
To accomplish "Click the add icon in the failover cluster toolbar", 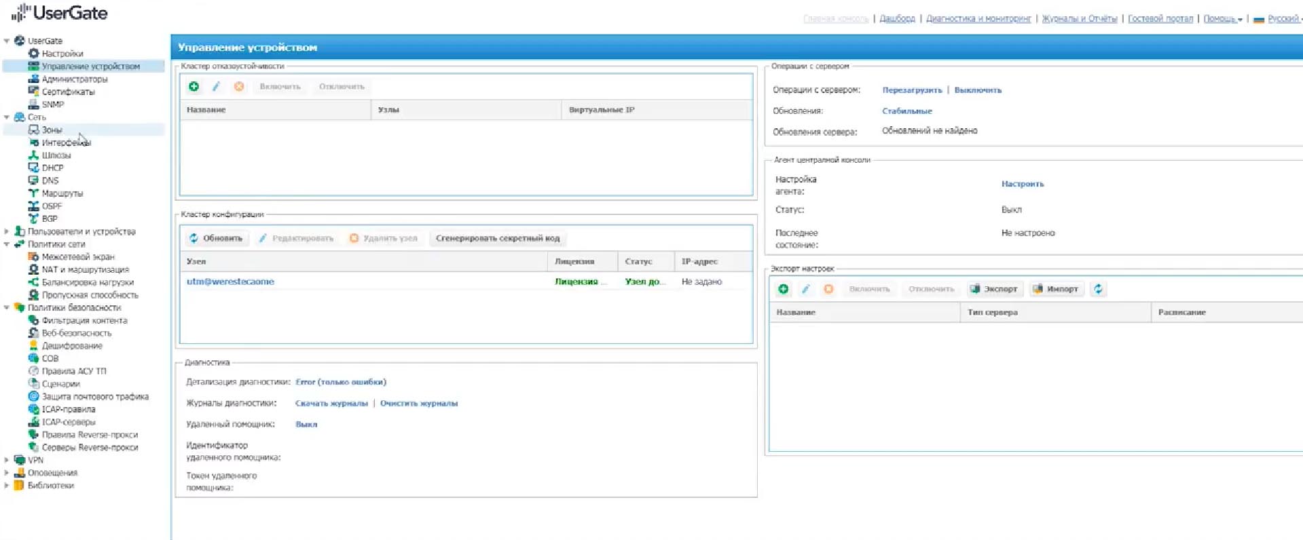I will [194, 86].
